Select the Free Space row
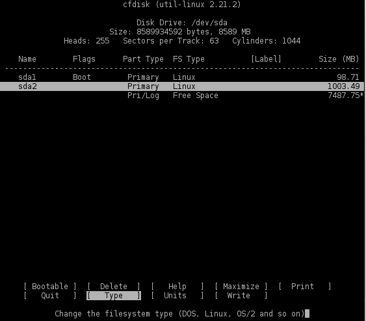 [x=182, y=96]
